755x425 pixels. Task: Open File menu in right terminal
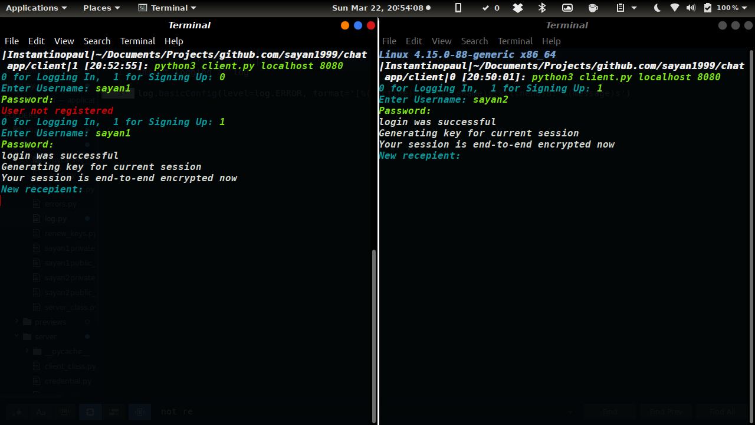(x=389, y=41)
